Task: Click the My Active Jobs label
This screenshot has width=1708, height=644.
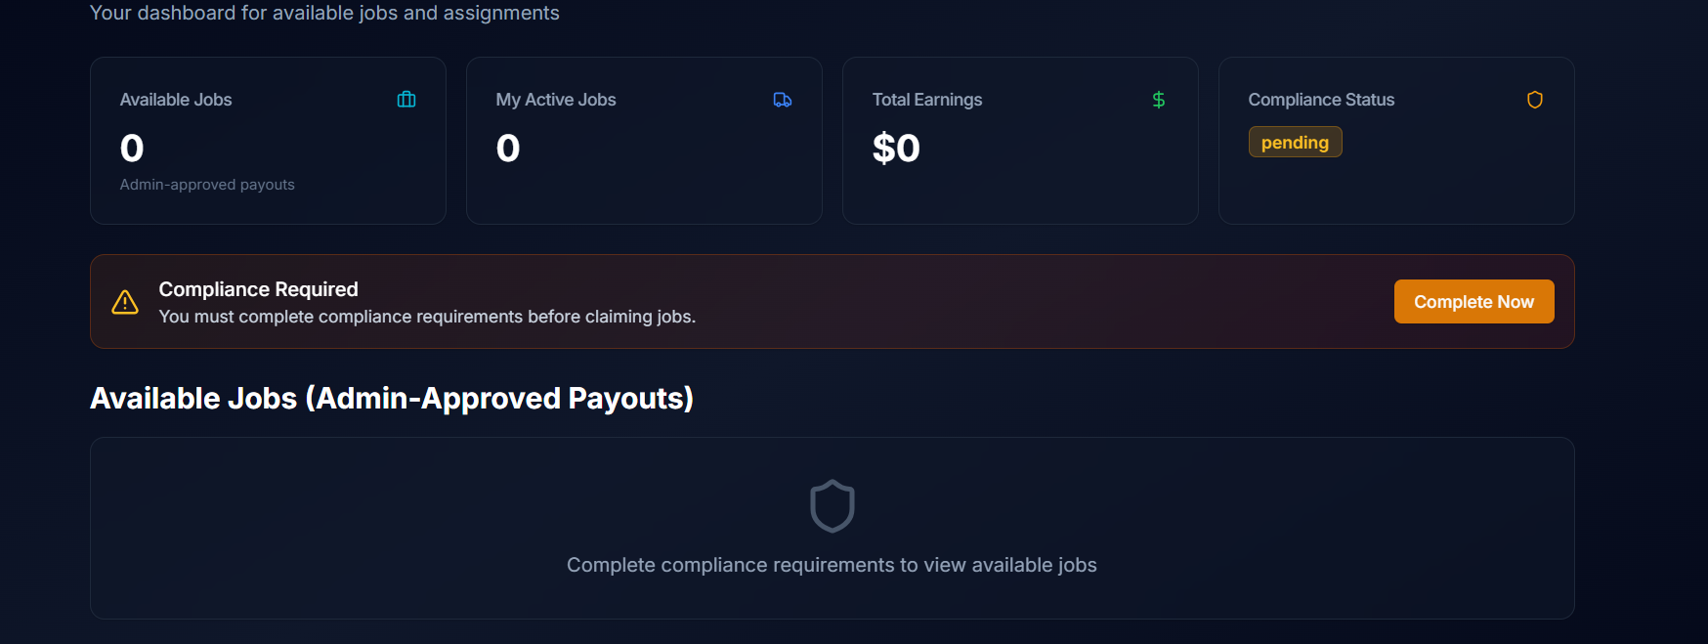Action: tap(556, 100)
